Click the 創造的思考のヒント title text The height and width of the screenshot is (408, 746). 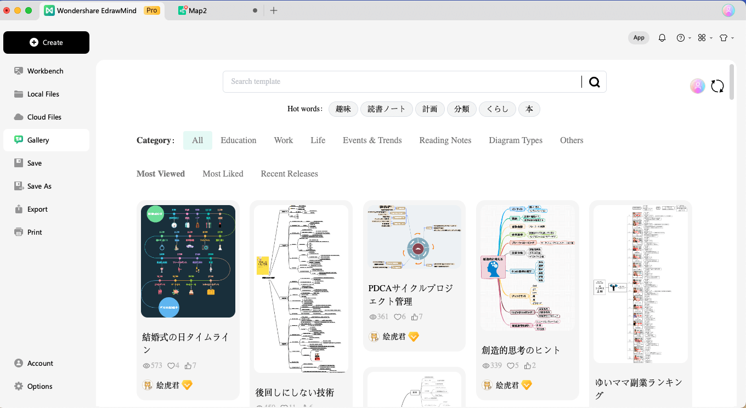pyautogui.click(x=521, y=350)
